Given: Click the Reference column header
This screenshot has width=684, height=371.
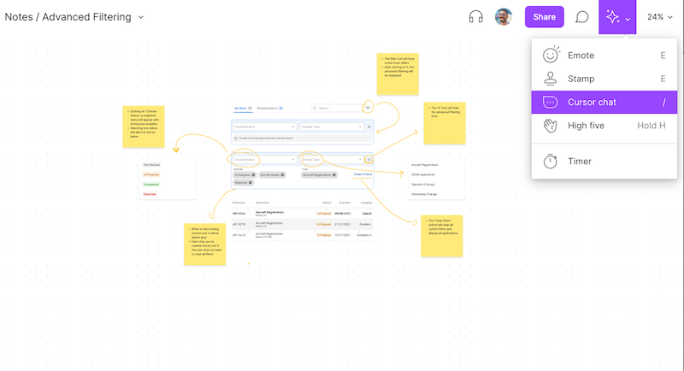Looking at the screenshot, I should (239, 203).
